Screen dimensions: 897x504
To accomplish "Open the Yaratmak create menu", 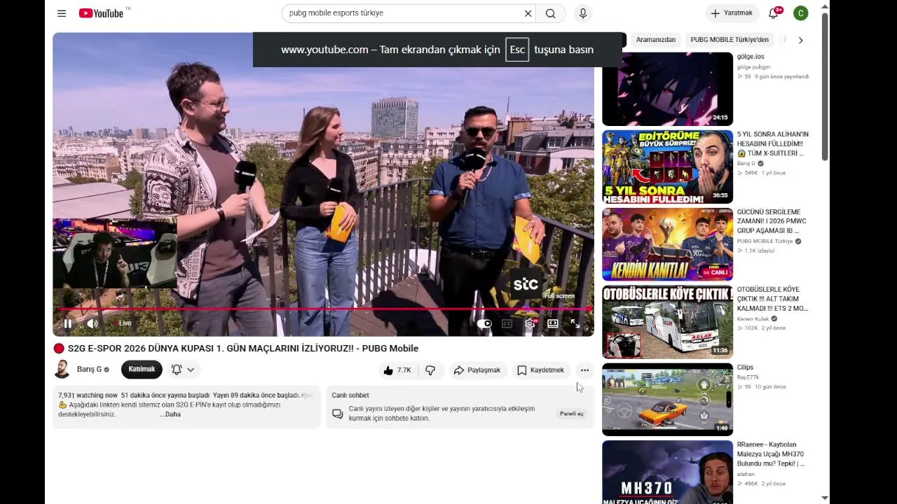I will [x=732, y=13].
